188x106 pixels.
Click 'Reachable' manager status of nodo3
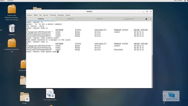(x=119, y=50)
